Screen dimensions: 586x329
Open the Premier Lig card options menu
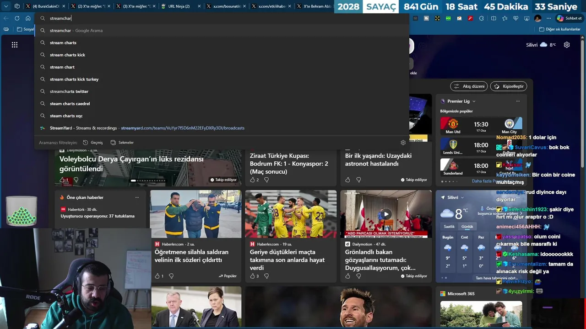click(x=518, y=101)
